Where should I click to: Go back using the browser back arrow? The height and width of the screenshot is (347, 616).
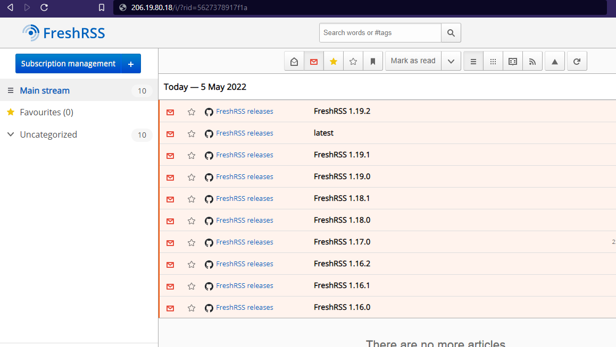pos(10,7)
